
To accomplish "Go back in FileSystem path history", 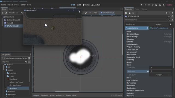I will [x=2, y=58].
